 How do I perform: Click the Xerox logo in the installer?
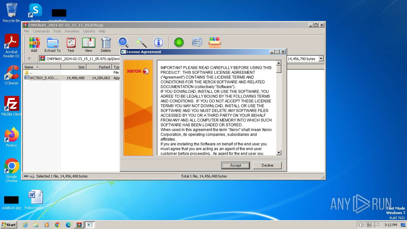138,71
